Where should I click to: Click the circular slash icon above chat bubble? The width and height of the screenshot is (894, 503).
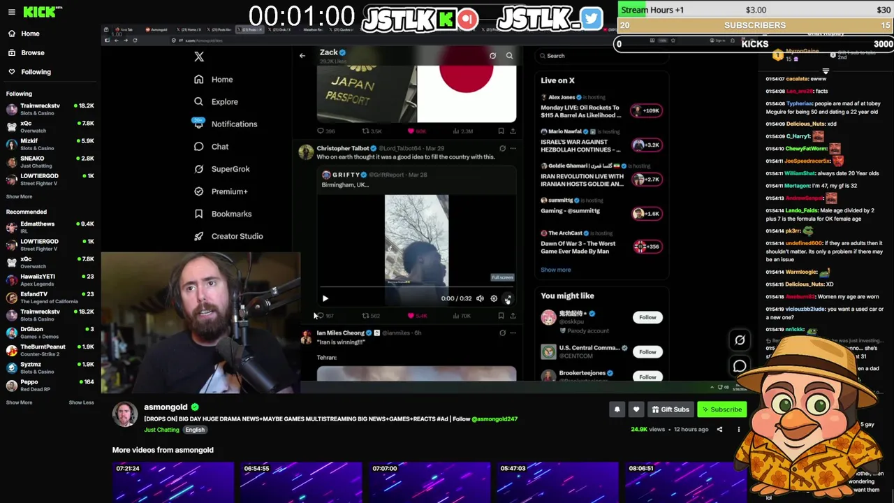[740, 340]
